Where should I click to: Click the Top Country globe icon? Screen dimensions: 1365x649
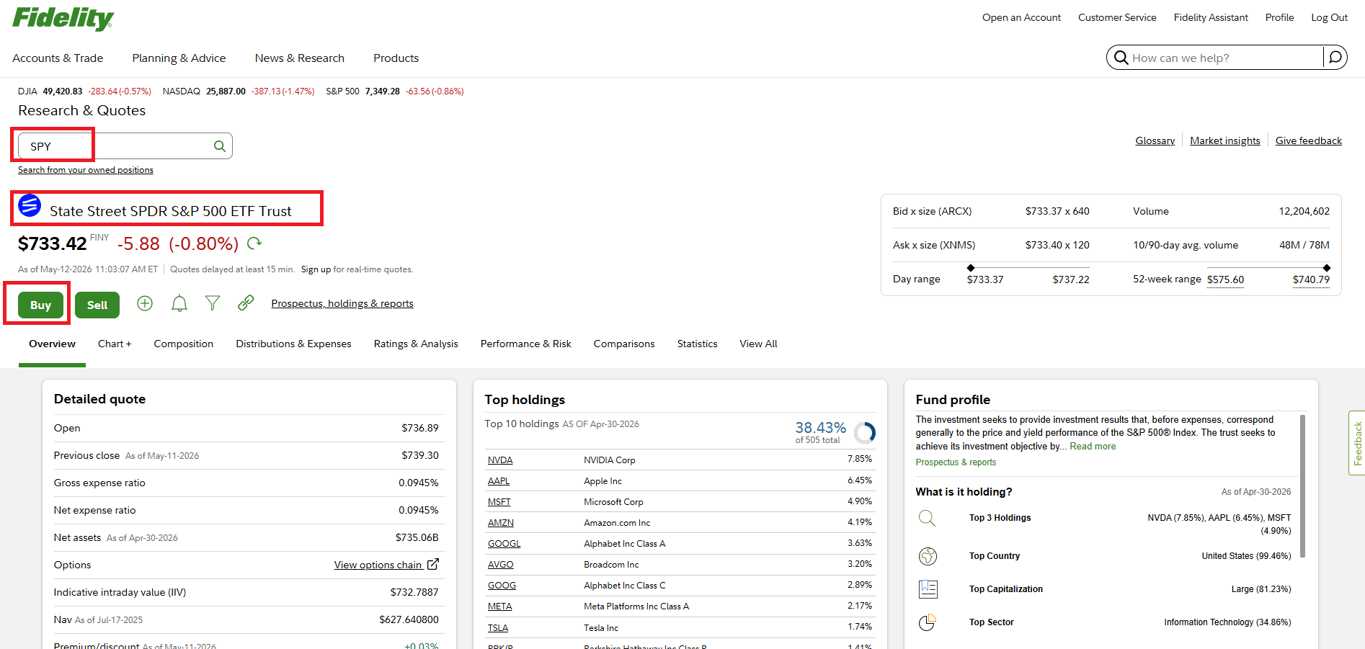click(x=928, y=556)
